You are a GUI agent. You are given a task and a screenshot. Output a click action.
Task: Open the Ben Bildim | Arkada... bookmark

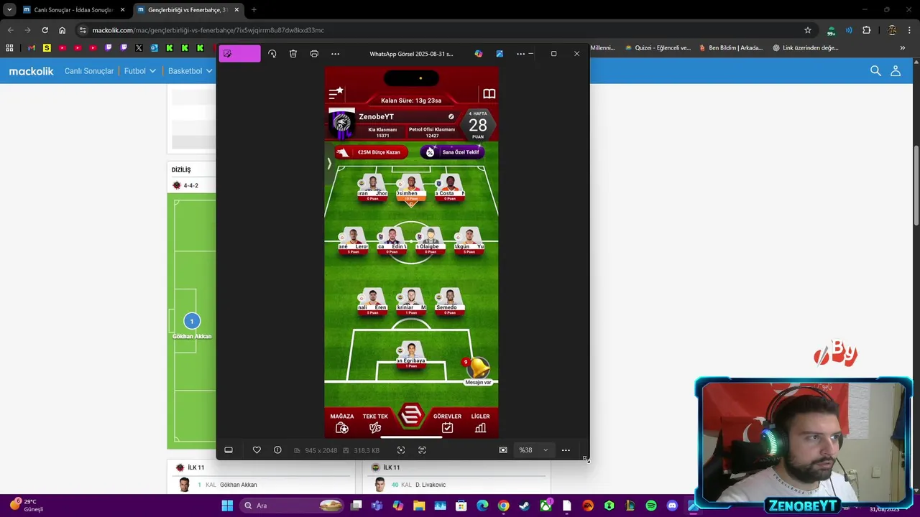click(x=731, y=48)
